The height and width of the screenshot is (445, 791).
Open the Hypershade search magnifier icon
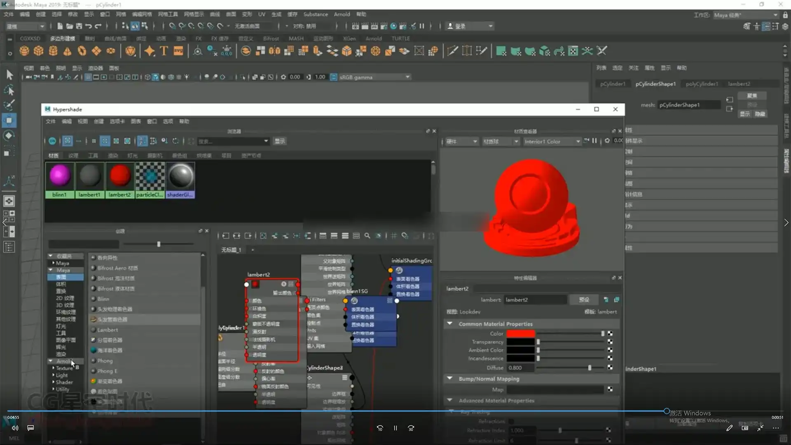368,236
